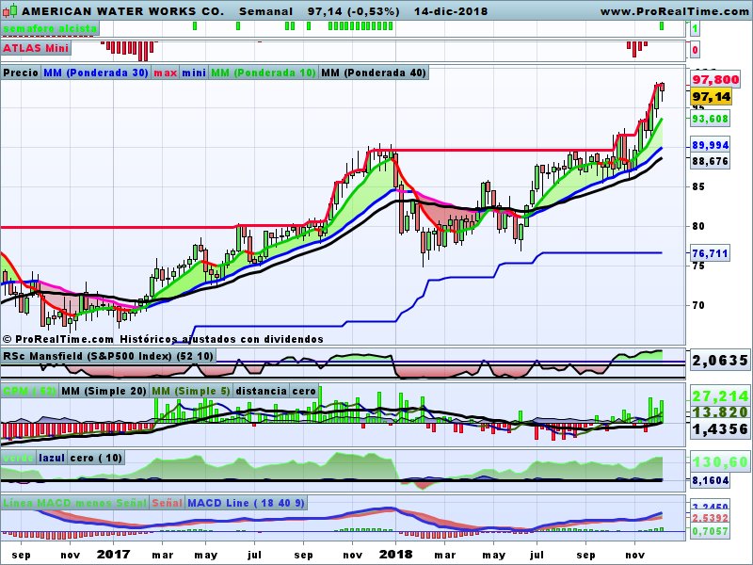
Task: Click the blue 8,1604 value tag
Action: [711, 480]
